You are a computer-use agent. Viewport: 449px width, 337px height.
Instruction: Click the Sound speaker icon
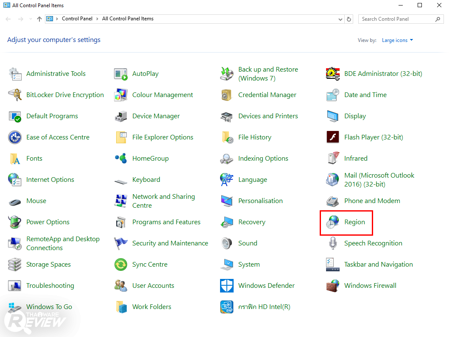(x=227, y=243)
